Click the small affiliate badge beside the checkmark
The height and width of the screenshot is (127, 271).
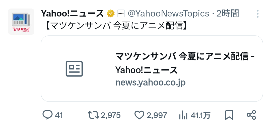pos(121,13)
